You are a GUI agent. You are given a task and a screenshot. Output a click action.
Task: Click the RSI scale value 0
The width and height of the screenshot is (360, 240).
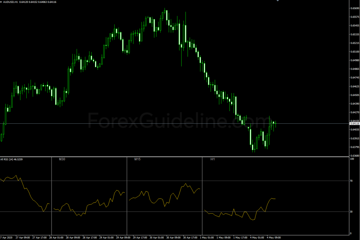351,234
